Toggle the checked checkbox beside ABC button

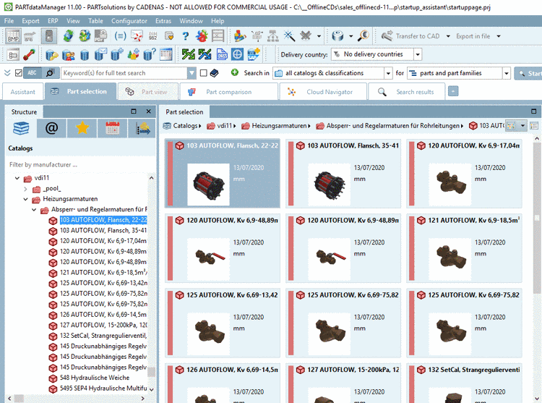[x=19, y=73]
